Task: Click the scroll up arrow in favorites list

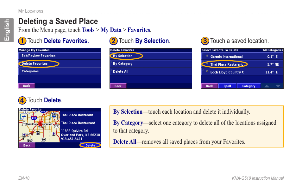Action: [x=267, y=86]
